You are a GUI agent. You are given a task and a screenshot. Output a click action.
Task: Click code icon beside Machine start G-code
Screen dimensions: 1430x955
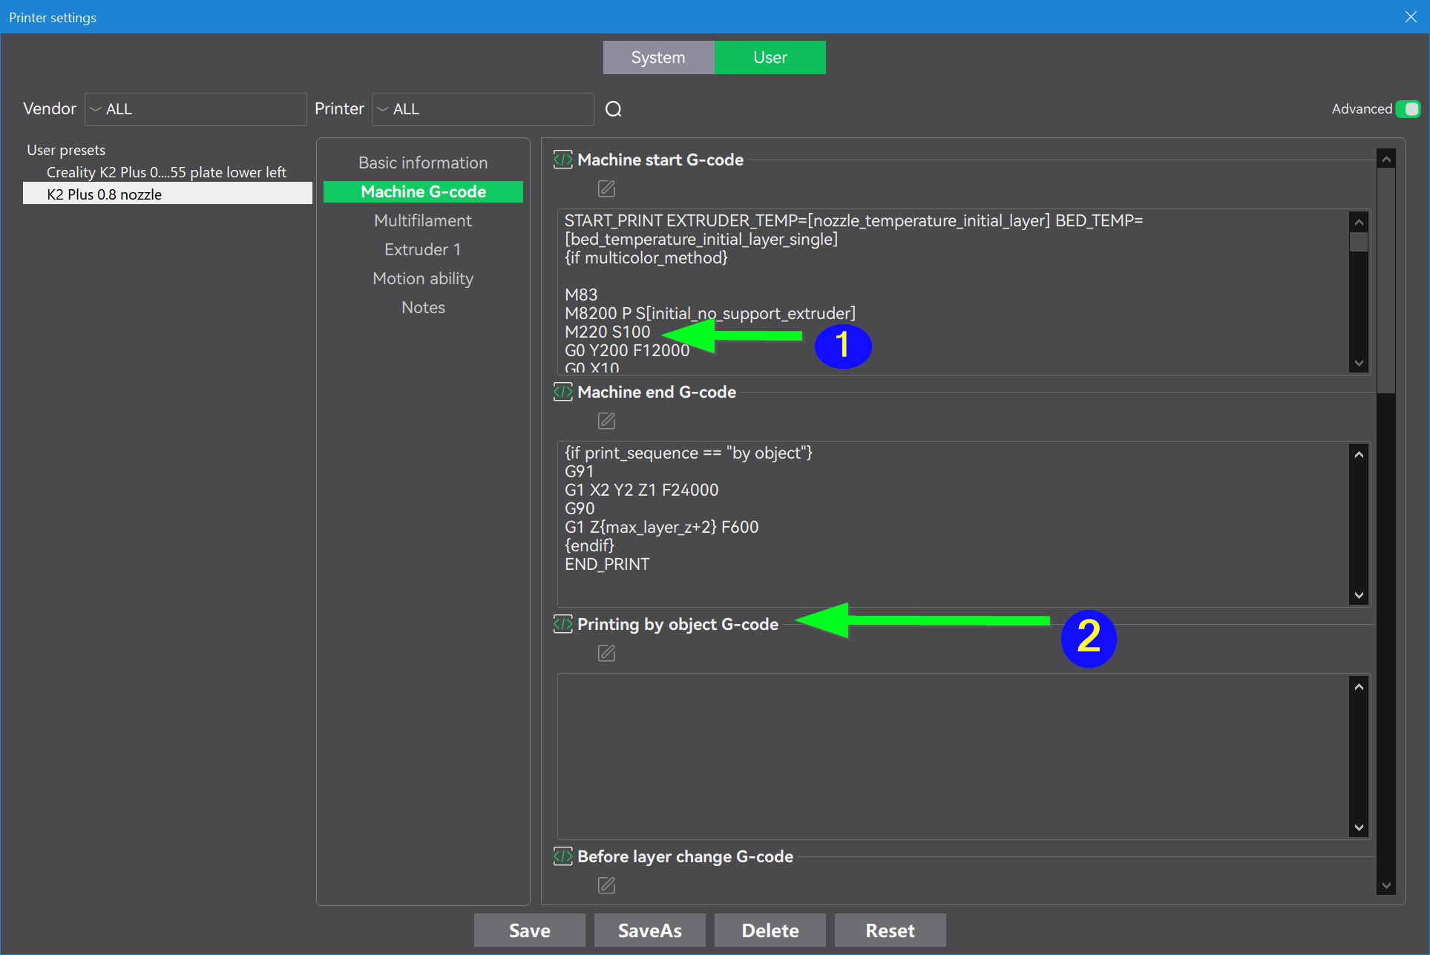563,160
